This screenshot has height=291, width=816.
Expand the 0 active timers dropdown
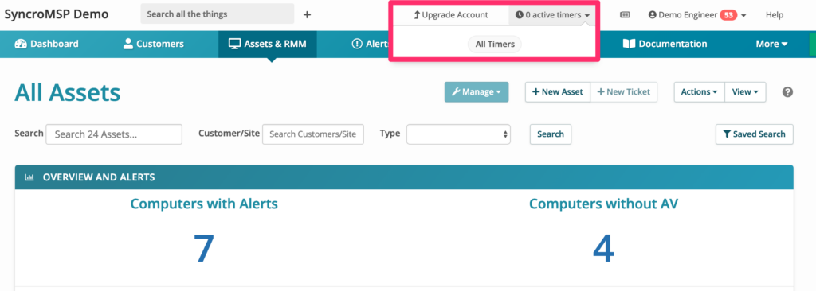[x=552, y=15]
